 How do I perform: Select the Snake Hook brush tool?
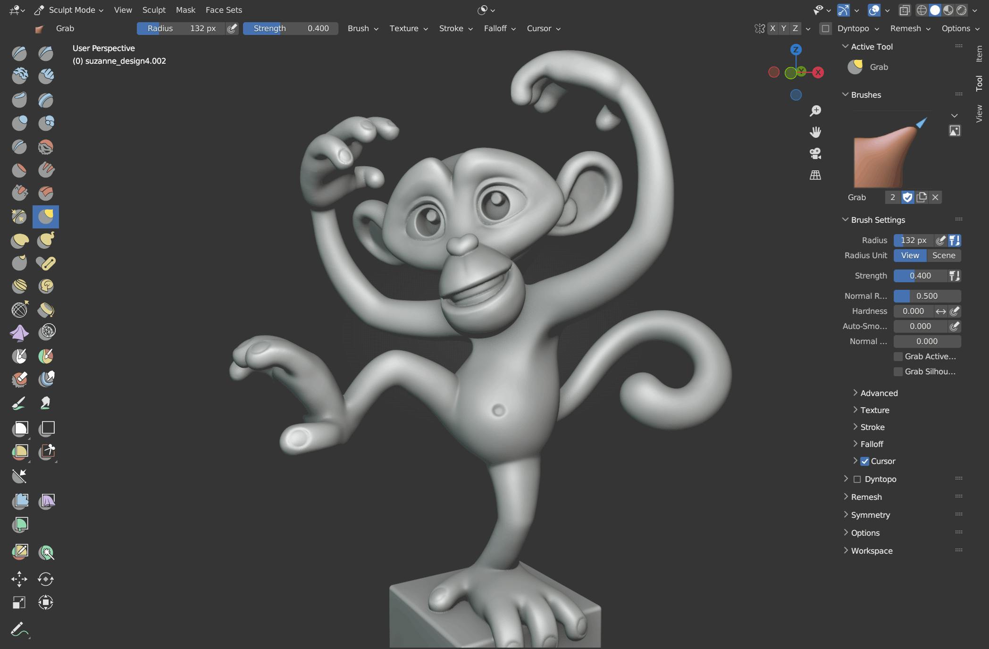pyautogui.click(x=46, y=240)
